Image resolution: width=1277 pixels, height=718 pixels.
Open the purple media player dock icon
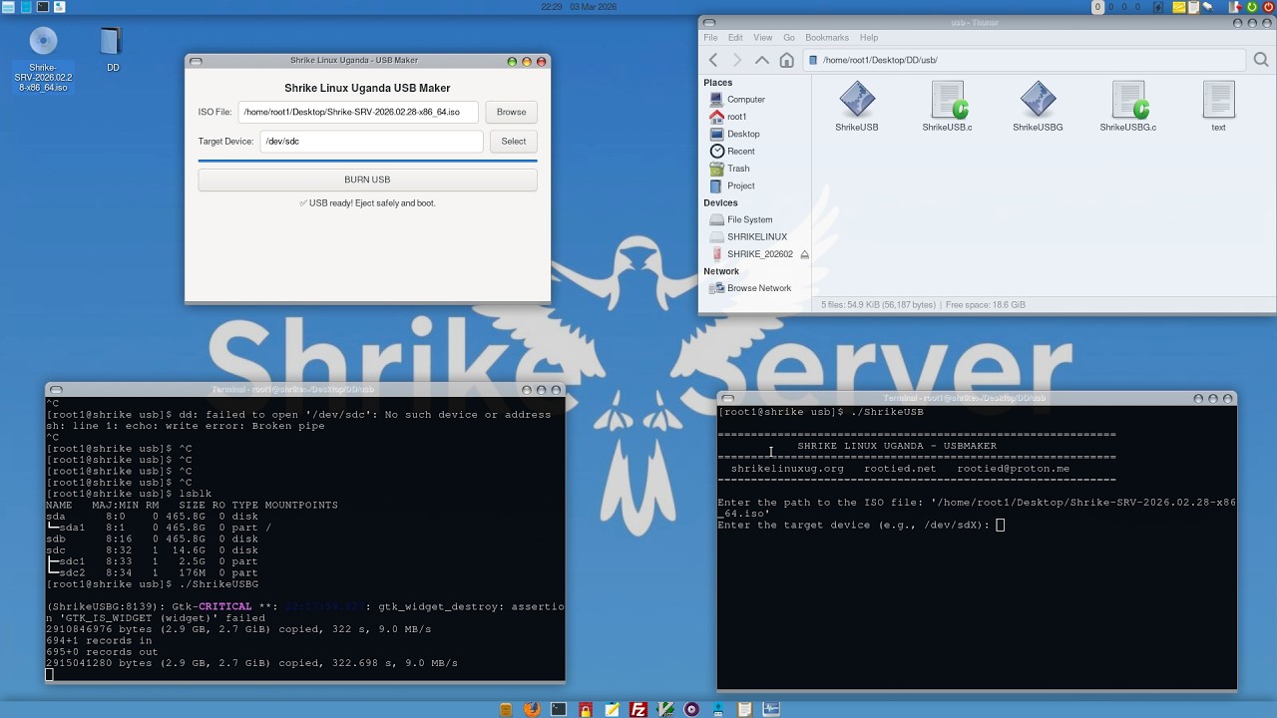click(691, 709)
